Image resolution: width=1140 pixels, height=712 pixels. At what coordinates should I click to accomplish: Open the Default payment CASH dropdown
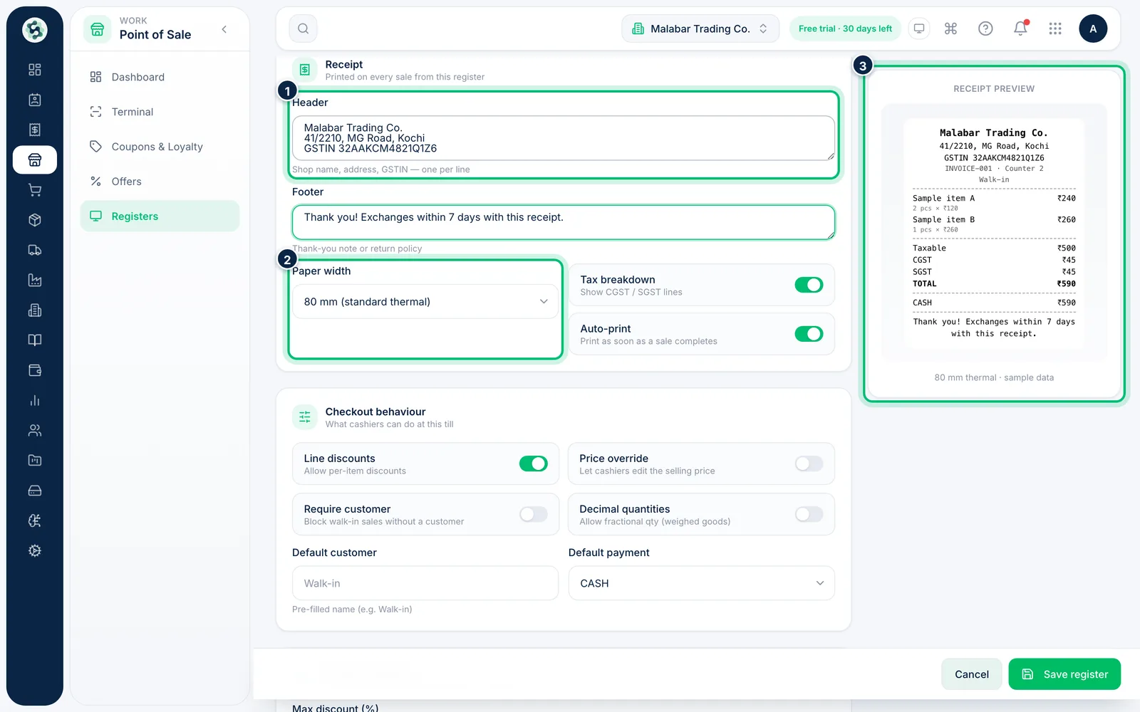click(701, 583)
